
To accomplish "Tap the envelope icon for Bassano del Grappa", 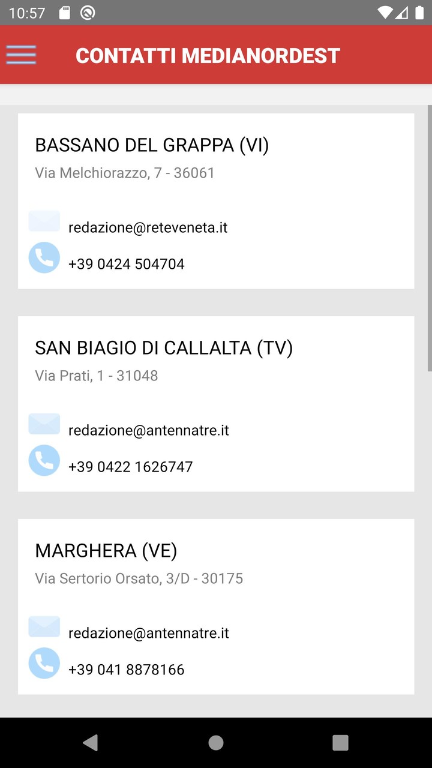I will pos(44,221).
